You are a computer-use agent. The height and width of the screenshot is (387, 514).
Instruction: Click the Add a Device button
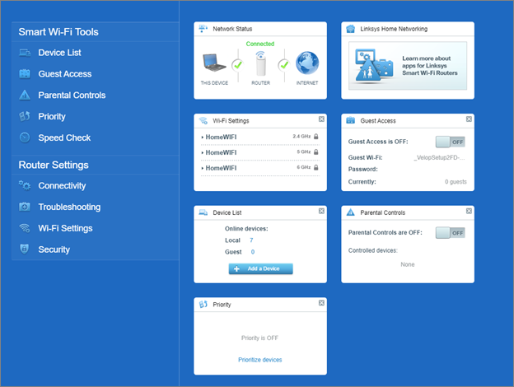260,269
